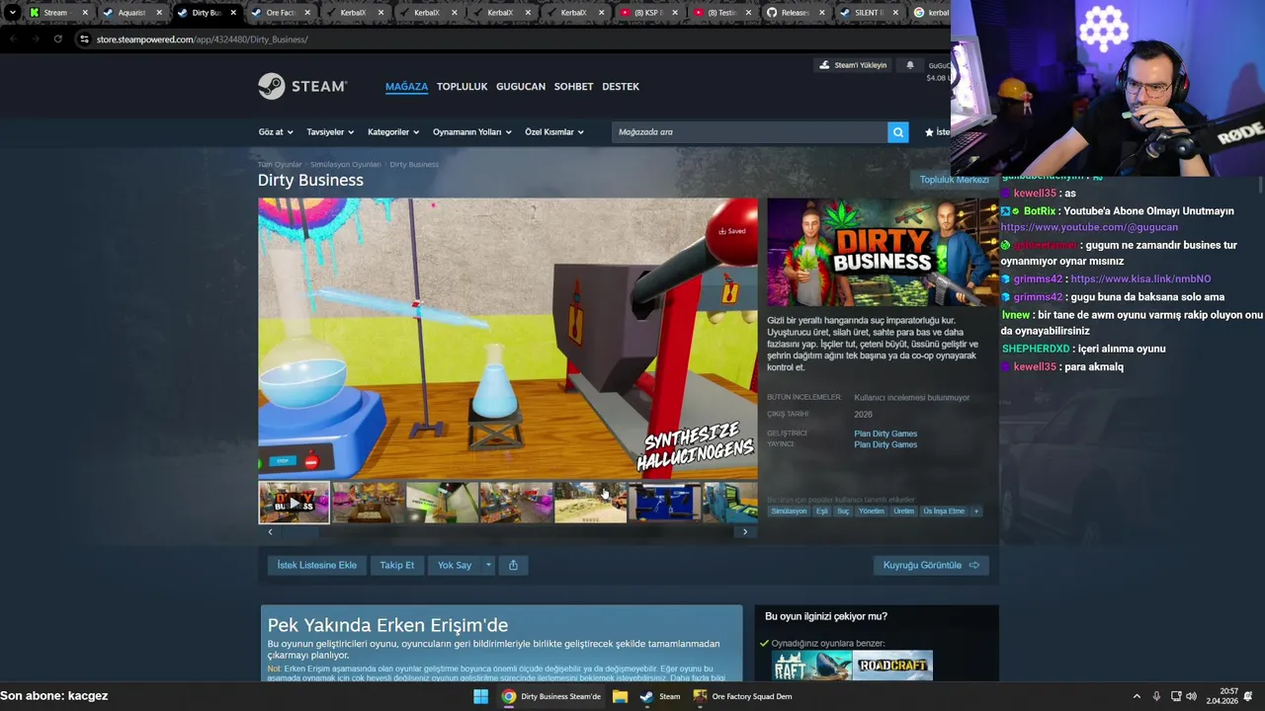Click the browser address bar URL
Image resolution: width=1265 pixels, height=711 pixels.
point(203,39)
